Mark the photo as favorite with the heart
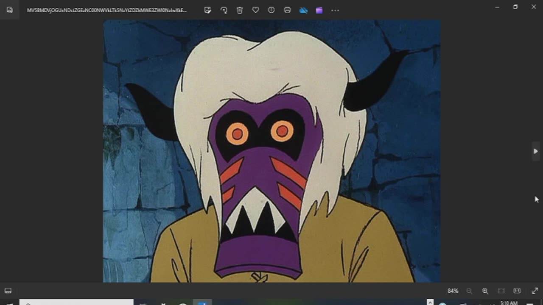The width and height of the screenshot is (543, 305). 255,10
